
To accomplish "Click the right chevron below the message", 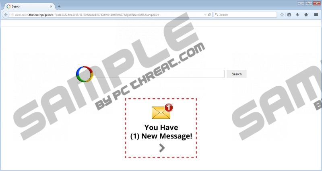I will pos(162,148).
